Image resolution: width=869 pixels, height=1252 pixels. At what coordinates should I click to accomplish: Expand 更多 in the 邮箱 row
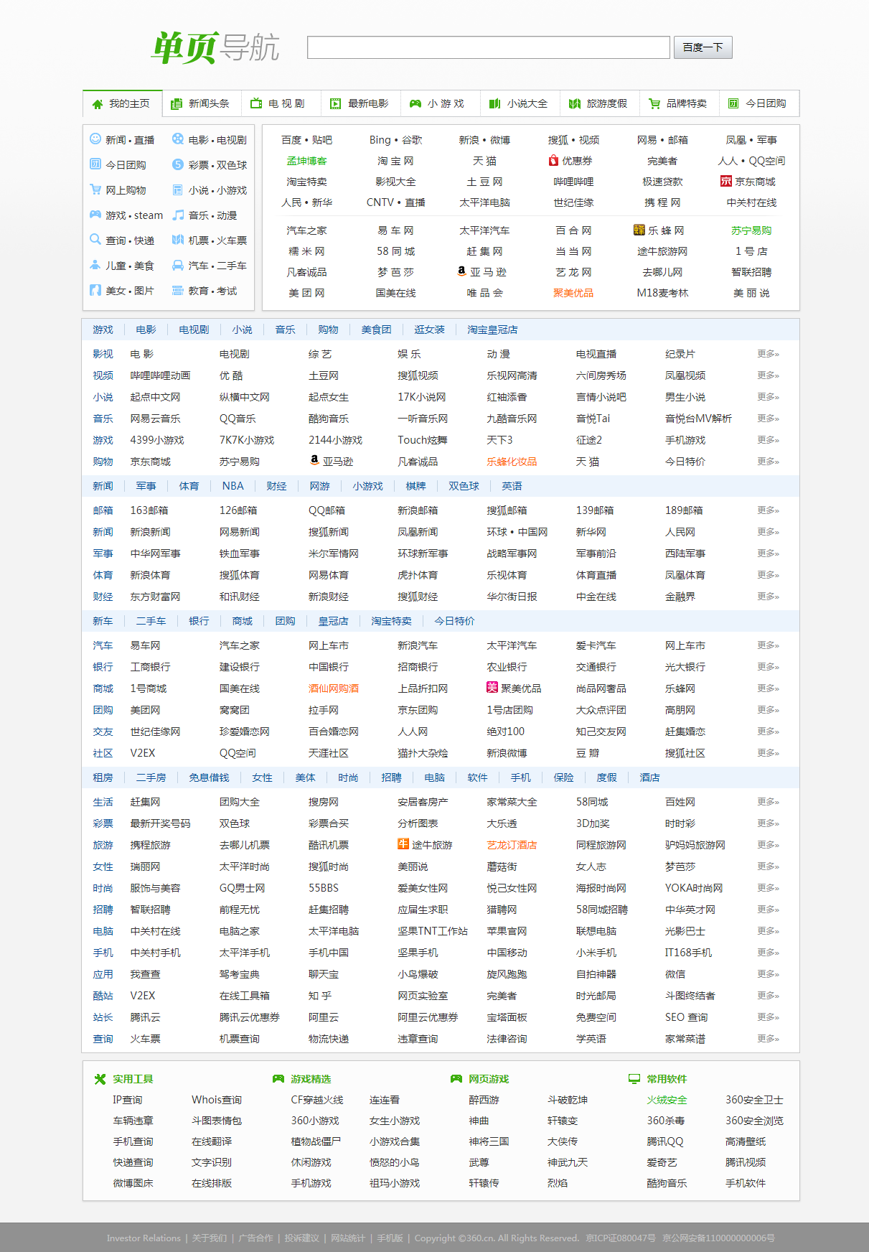pyautogui.click(x=768, y=510)
